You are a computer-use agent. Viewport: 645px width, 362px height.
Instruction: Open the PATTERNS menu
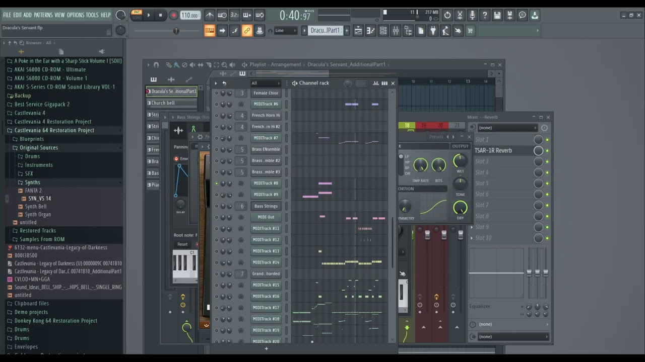click(43, 15)
